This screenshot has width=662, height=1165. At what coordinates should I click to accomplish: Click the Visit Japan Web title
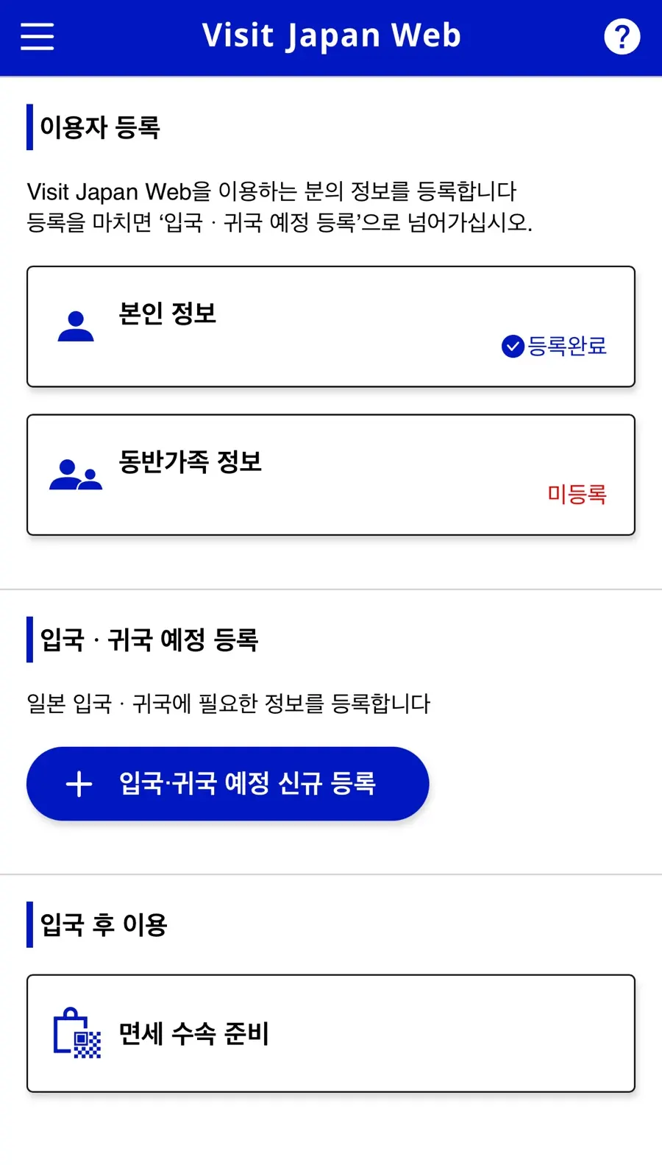[x=331, y=35]
